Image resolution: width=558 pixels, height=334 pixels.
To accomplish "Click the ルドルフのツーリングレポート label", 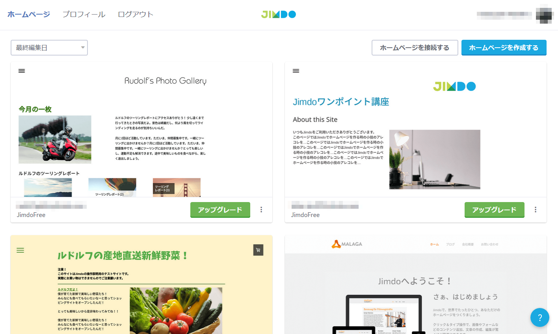I will [x=49, y=173].
